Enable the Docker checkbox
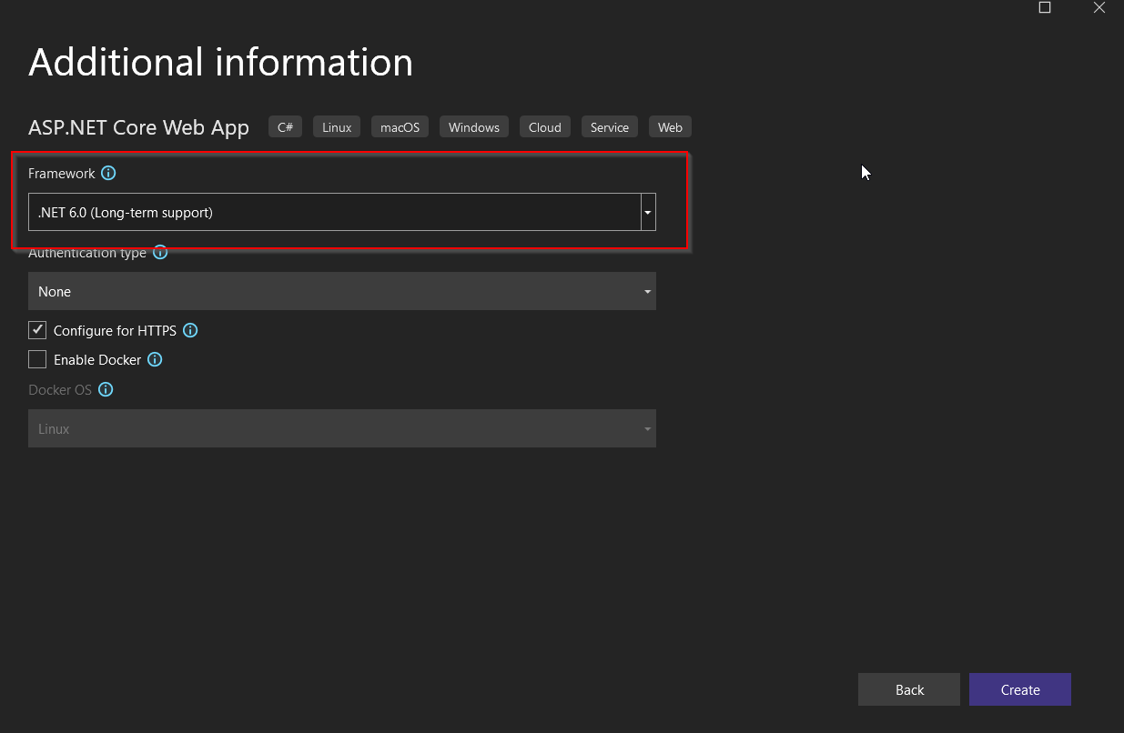1124x733 pixels. click(x=37, y=359)
